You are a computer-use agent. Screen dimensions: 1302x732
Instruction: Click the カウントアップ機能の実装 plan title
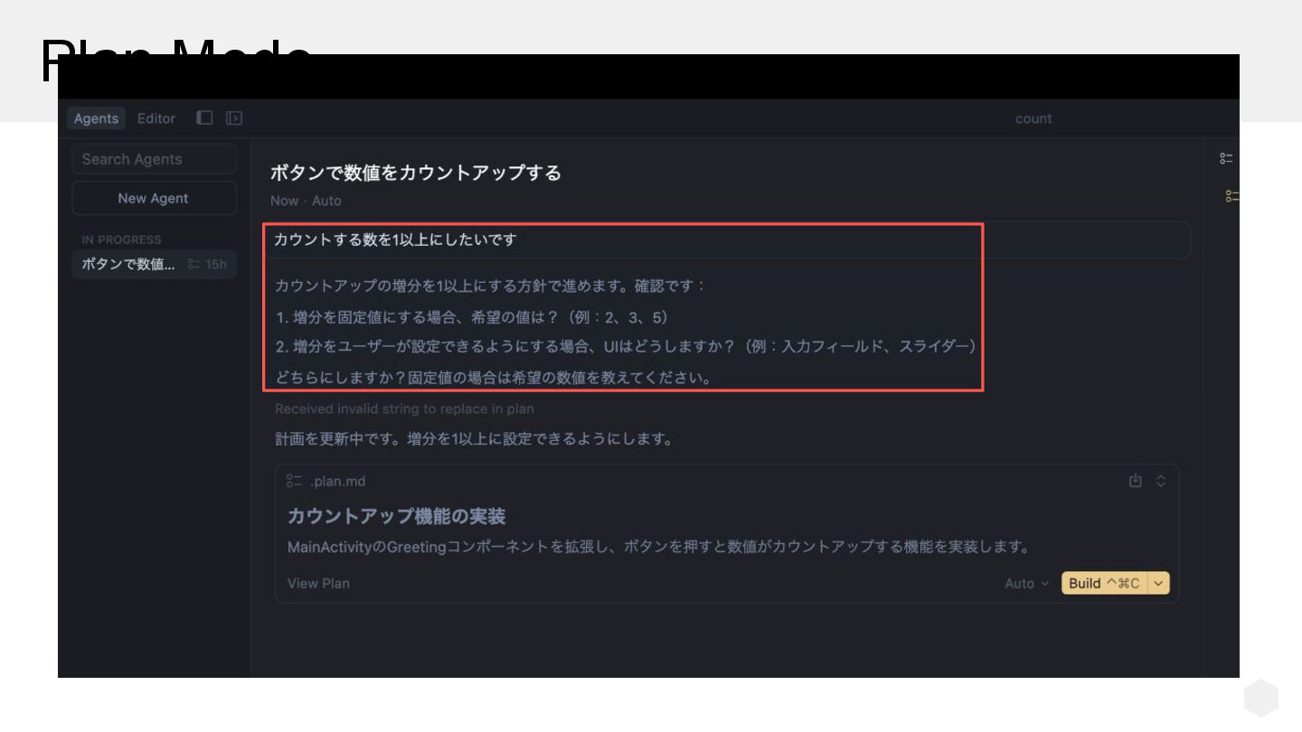[396, 517]
